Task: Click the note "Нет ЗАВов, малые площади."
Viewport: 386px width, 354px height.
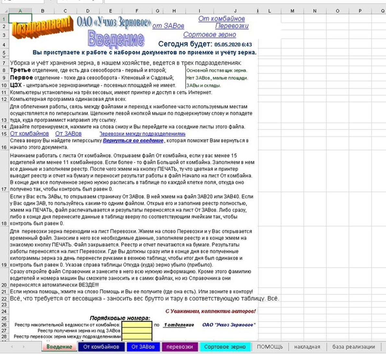Action: (x=217, y=78)
